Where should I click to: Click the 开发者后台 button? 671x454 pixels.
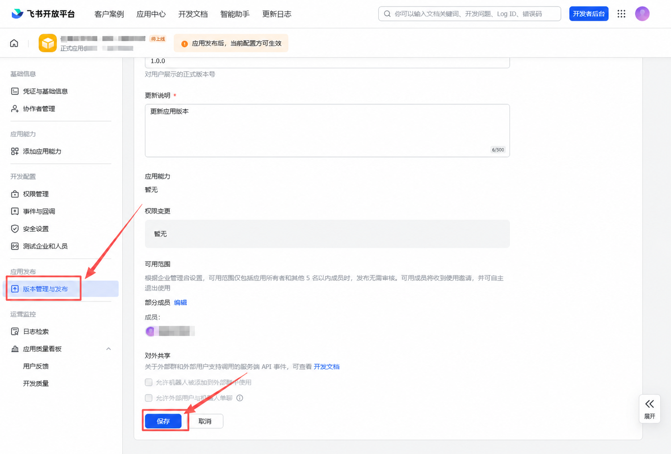[589, 14]
